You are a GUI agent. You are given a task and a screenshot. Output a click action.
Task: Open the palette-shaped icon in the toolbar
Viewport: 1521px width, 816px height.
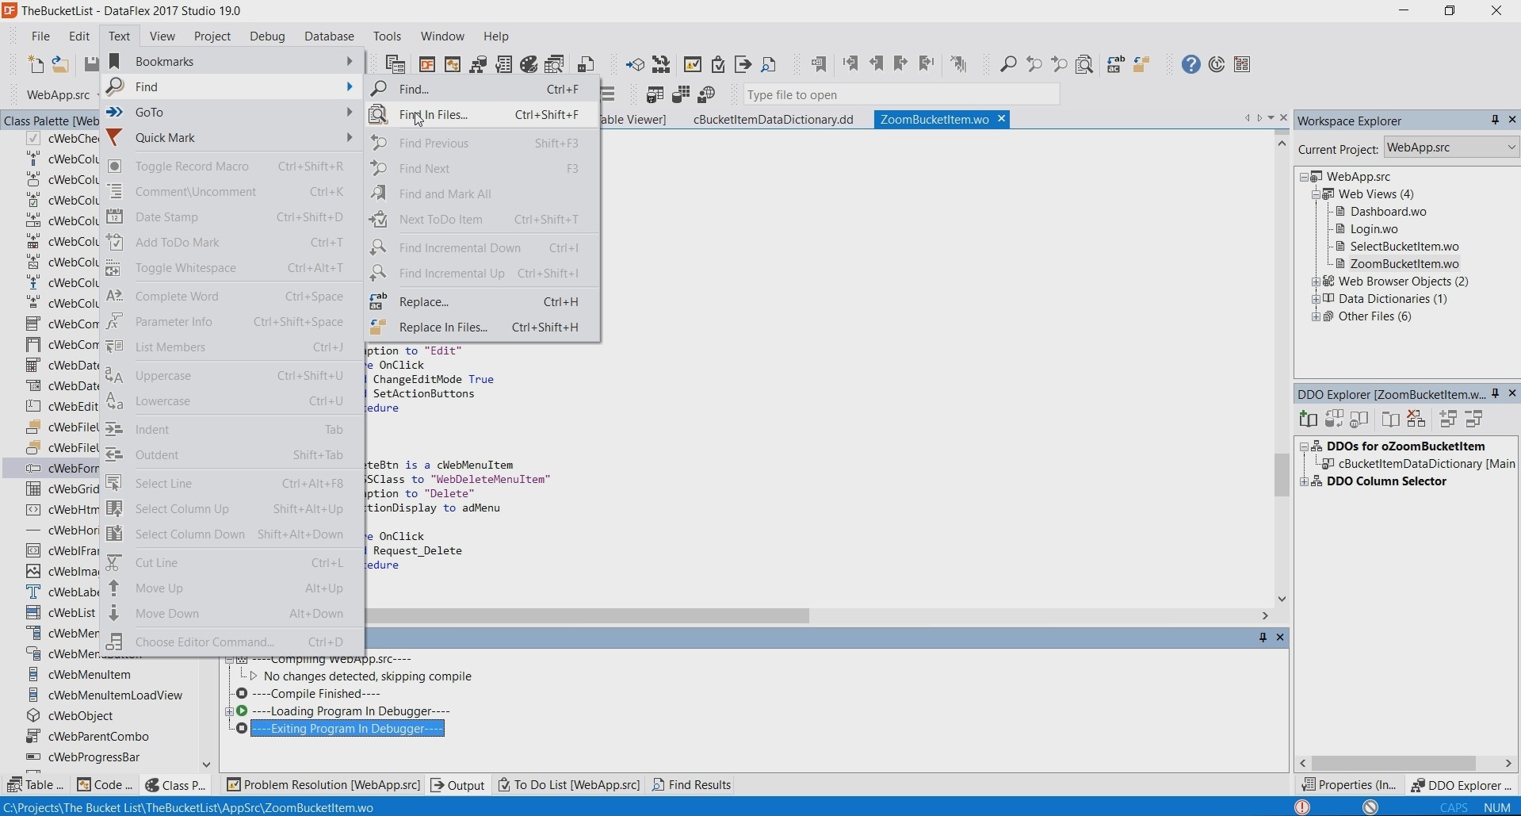529,64
